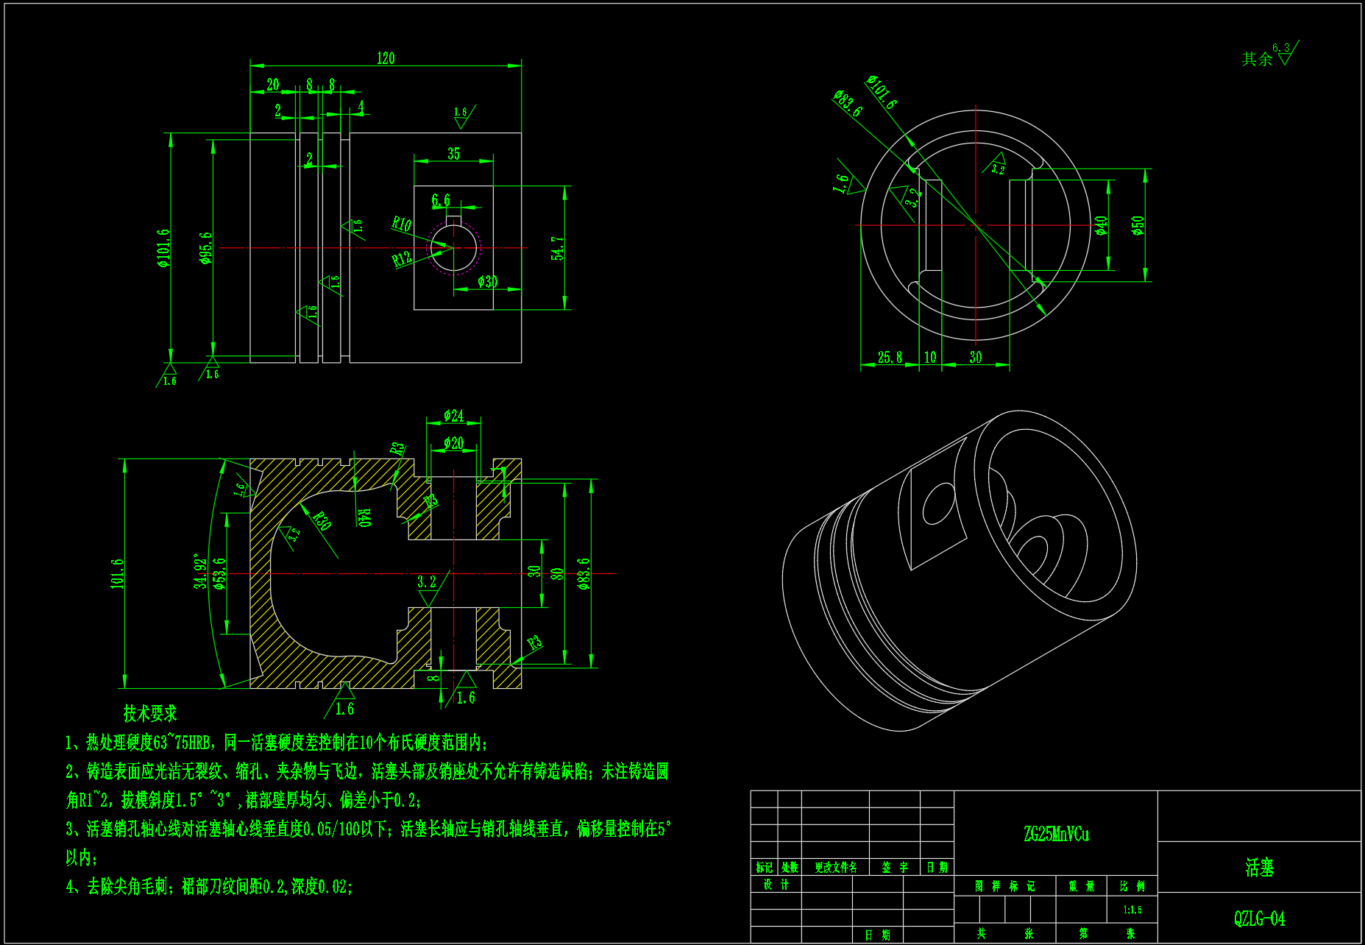Click the 签字 title block cell
Screen dimensions: 1365x945
(x=895, y=867)
